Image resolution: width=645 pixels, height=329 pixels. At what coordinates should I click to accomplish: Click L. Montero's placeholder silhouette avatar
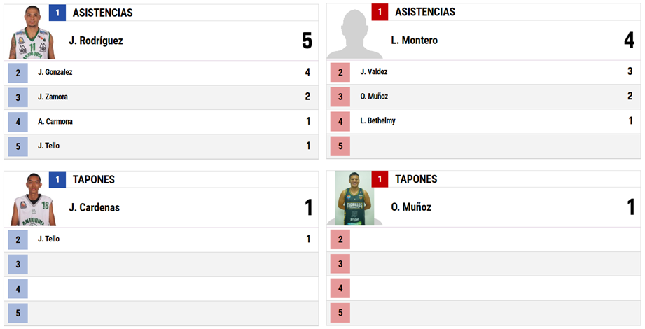[354, 34]
